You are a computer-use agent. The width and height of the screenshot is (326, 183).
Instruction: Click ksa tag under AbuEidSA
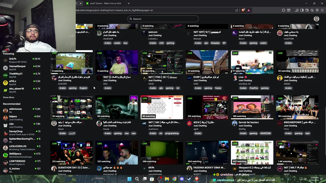125,43
